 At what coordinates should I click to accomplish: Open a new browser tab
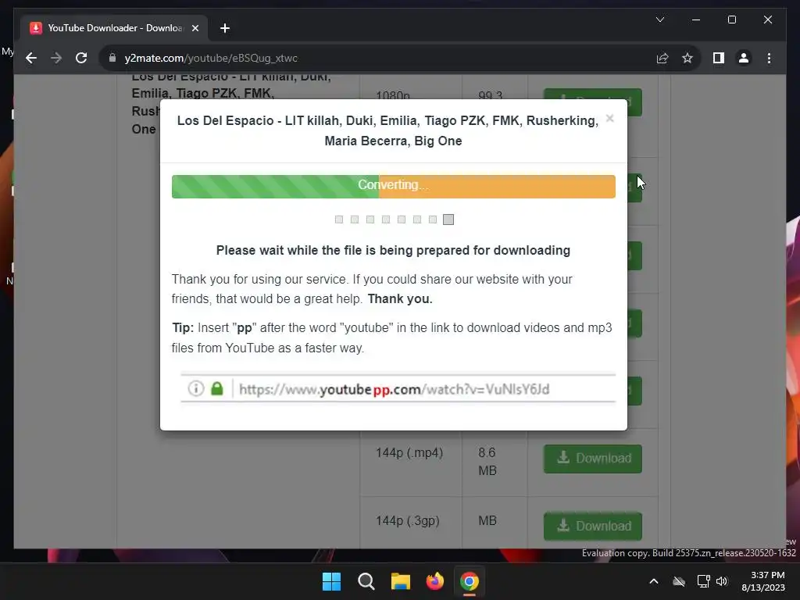tap(225, 28)
